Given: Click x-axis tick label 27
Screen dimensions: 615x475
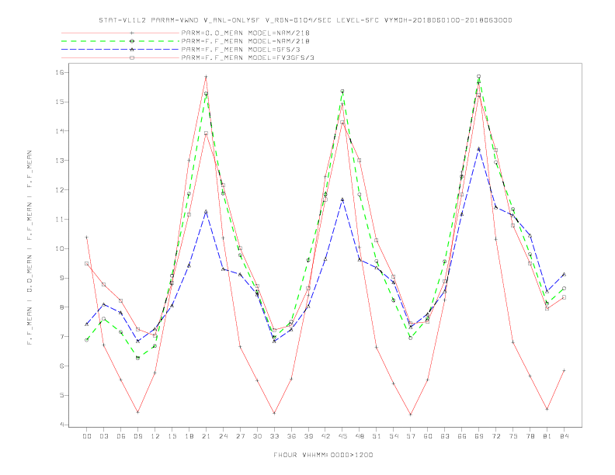Looking at the screenshot, I should pyautogui.click(x=240, y=436).
